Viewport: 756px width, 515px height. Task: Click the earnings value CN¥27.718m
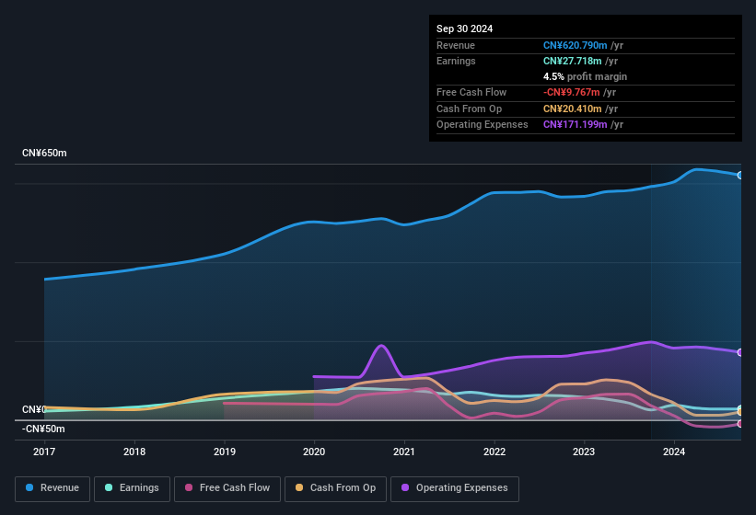[573, 61]
